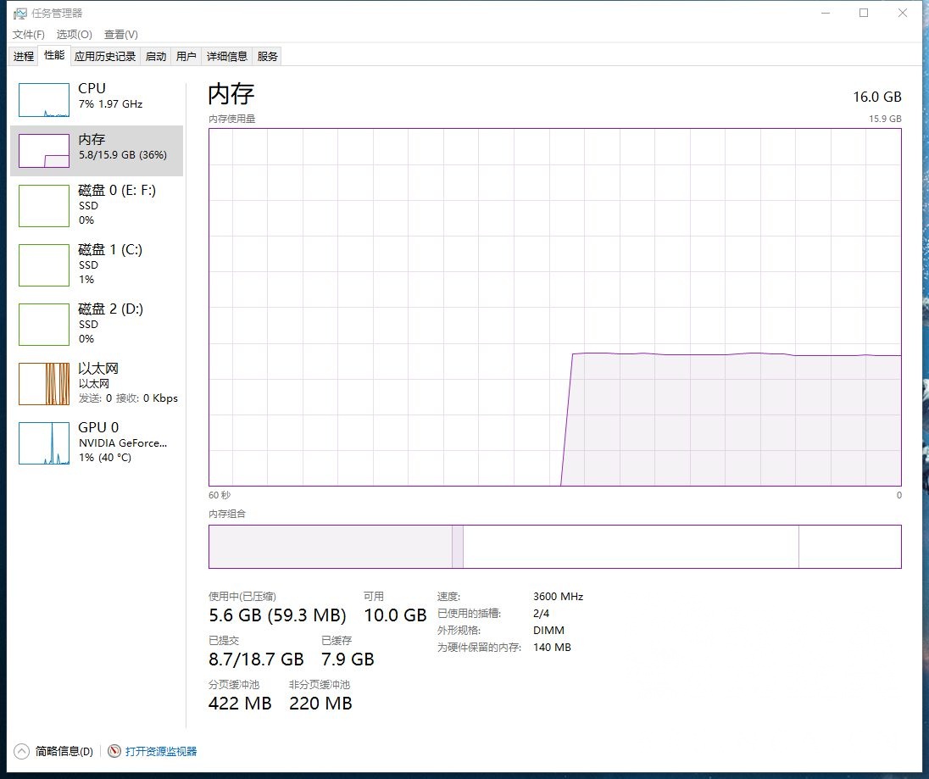Click the 422 MB paged pool value
This screenshot has width=929, height=779.
click(240, 704)
